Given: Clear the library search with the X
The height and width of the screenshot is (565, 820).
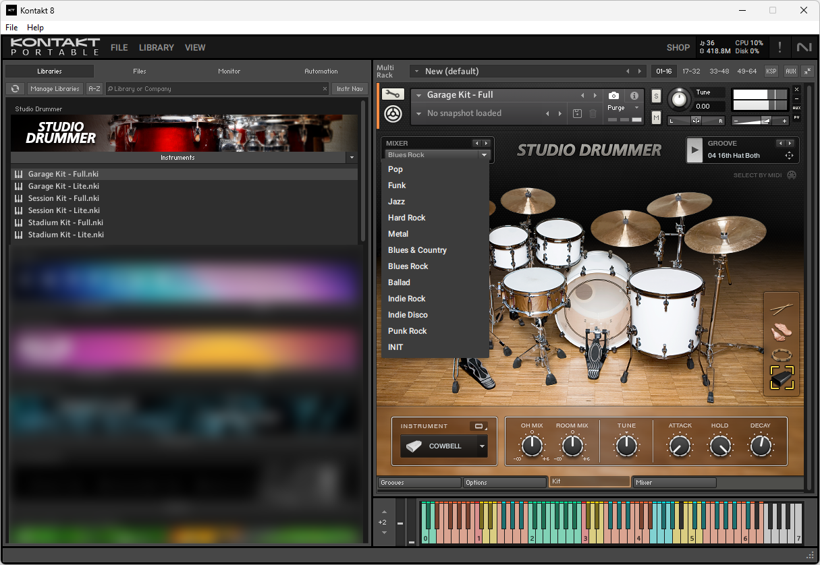Looking at the screenshot, I should click(x=325, y=89).
